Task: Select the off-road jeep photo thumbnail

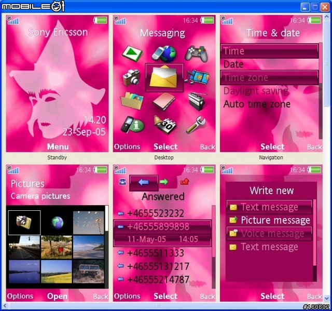Action: pyautogui.click(x=89, y=272)
